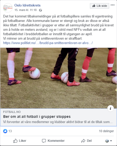Click the post timestamp 15. mars kl. 11:18

pos(26,10)
